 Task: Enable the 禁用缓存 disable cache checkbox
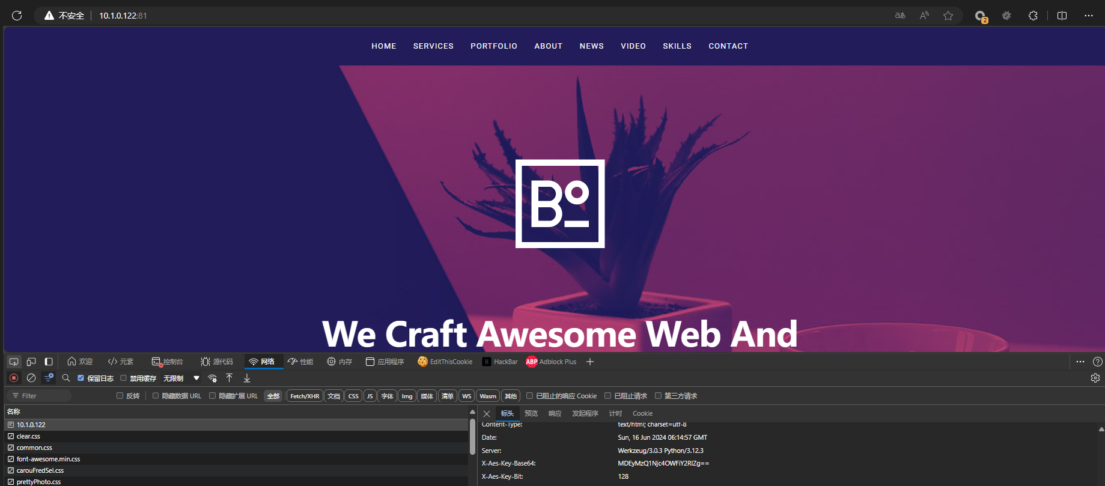pyautogui.click(x=123, y=378)
